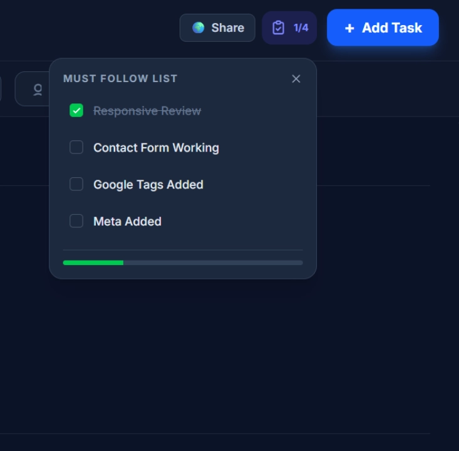
Task: Click the globe icon in Share
Action: (199, 28)
